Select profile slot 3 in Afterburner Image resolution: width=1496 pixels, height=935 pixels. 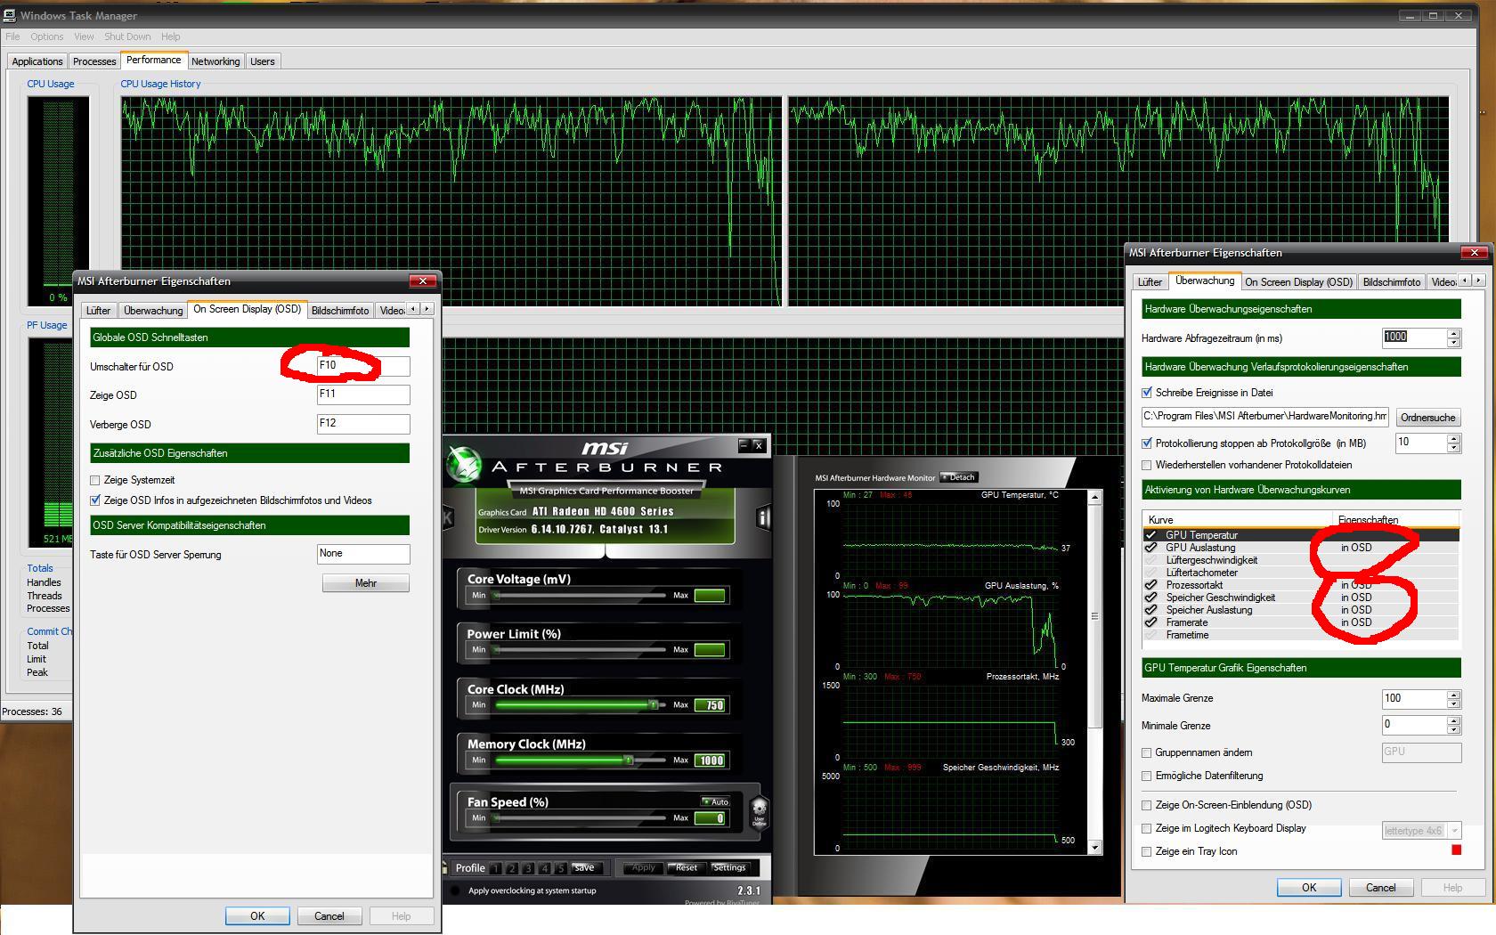click(528, 868)
